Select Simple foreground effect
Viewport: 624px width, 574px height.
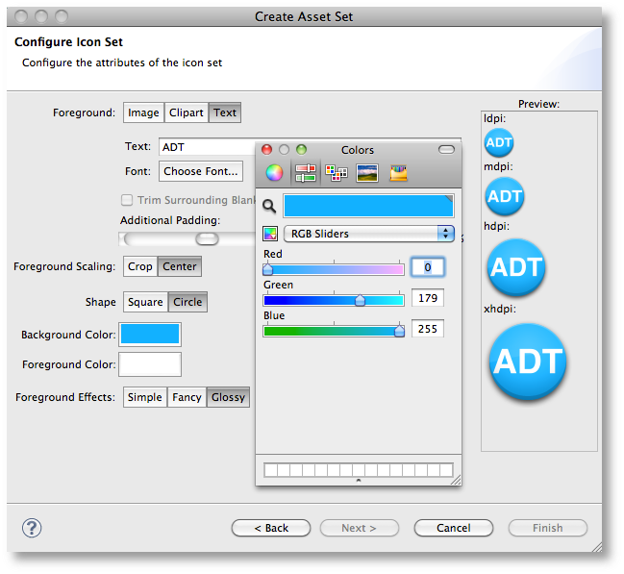coord(145,397)
